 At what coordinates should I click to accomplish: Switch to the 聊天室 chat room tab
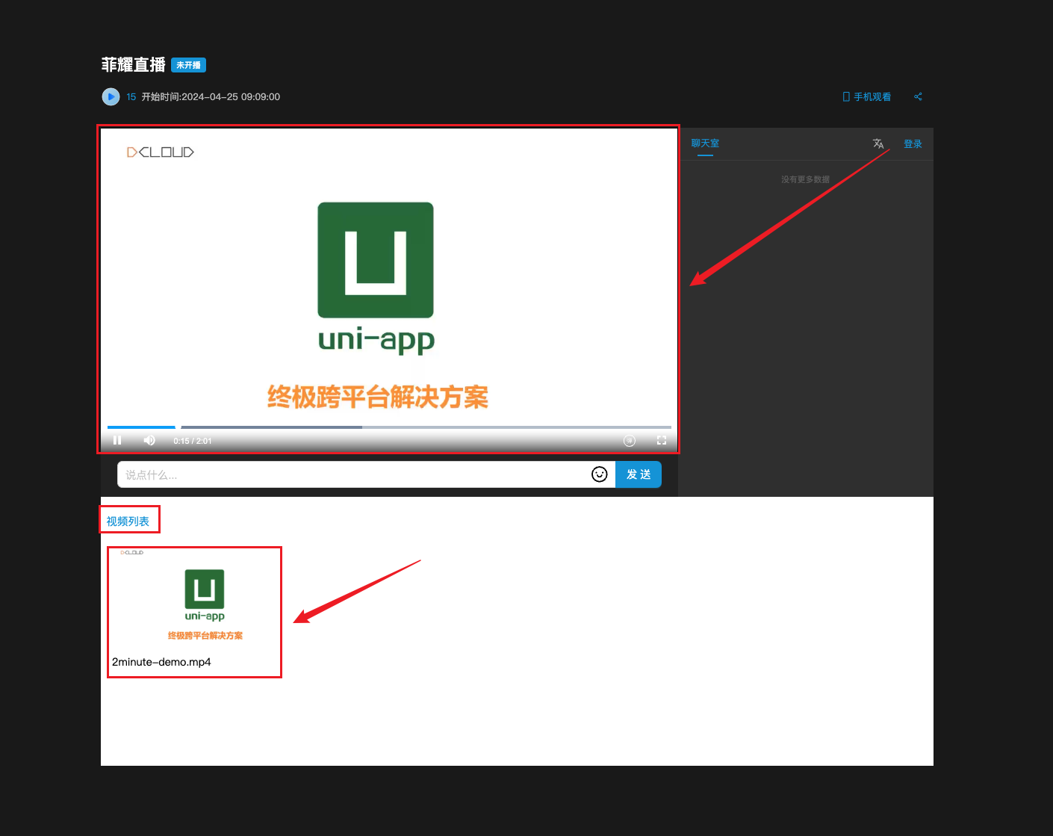point(705,143)
